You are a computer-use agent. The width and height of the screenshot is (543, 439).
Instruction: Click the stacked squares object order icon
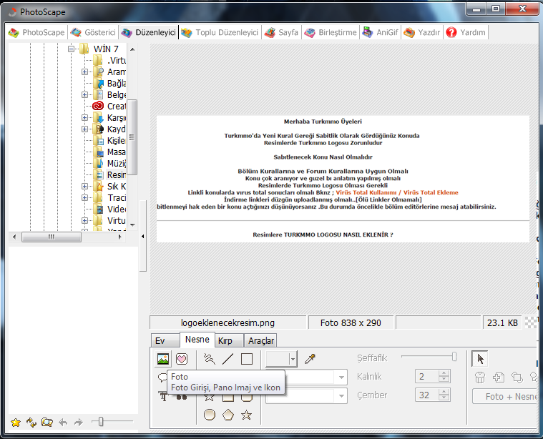(x=517, y=378)
